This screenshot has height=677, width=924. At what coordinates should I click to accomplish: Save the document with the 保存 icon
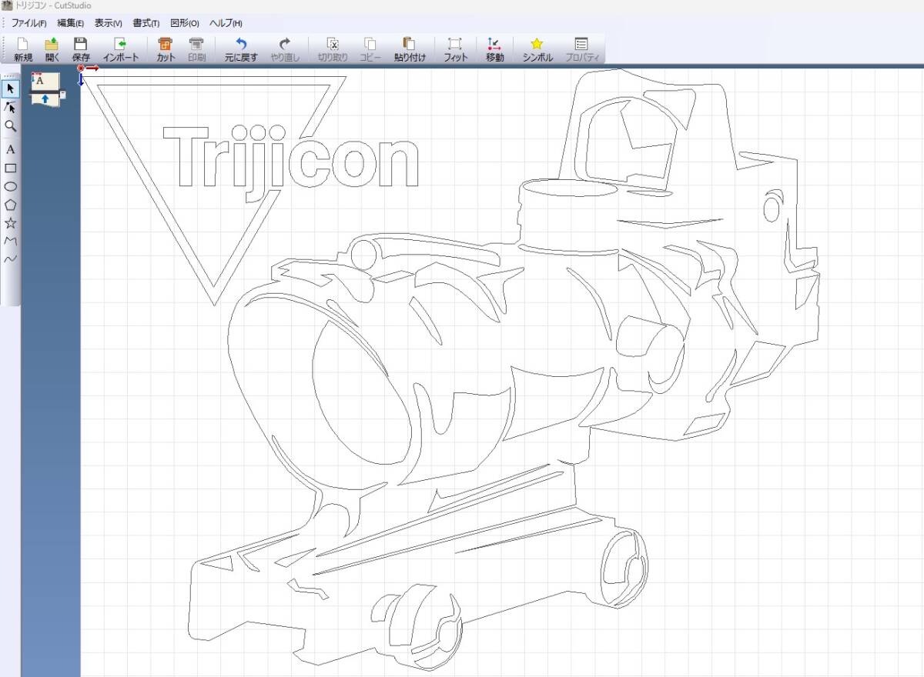pyautogui.click(x=81, y=49)
